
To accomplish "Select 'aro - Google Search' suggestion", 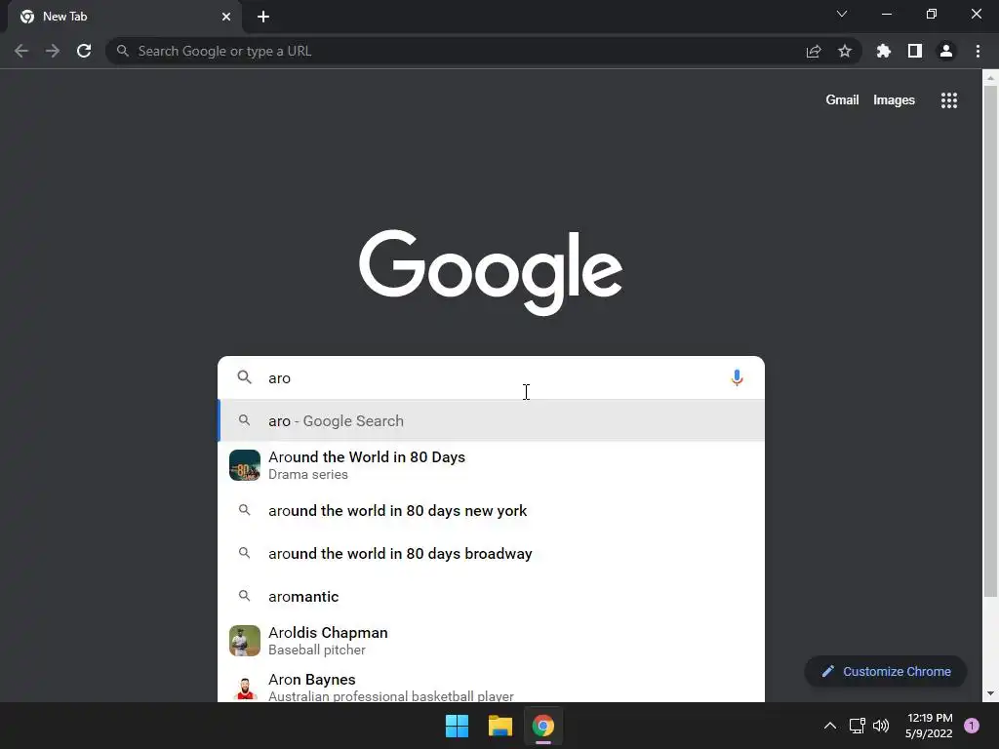I will coord(492,421).
